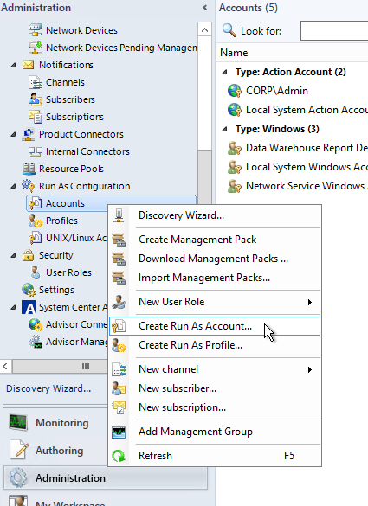Click the UNIX/Linux Accounts icon
The height and width of the screenshot is (506, 368).
pyautogui.click(x=35, y=238)
